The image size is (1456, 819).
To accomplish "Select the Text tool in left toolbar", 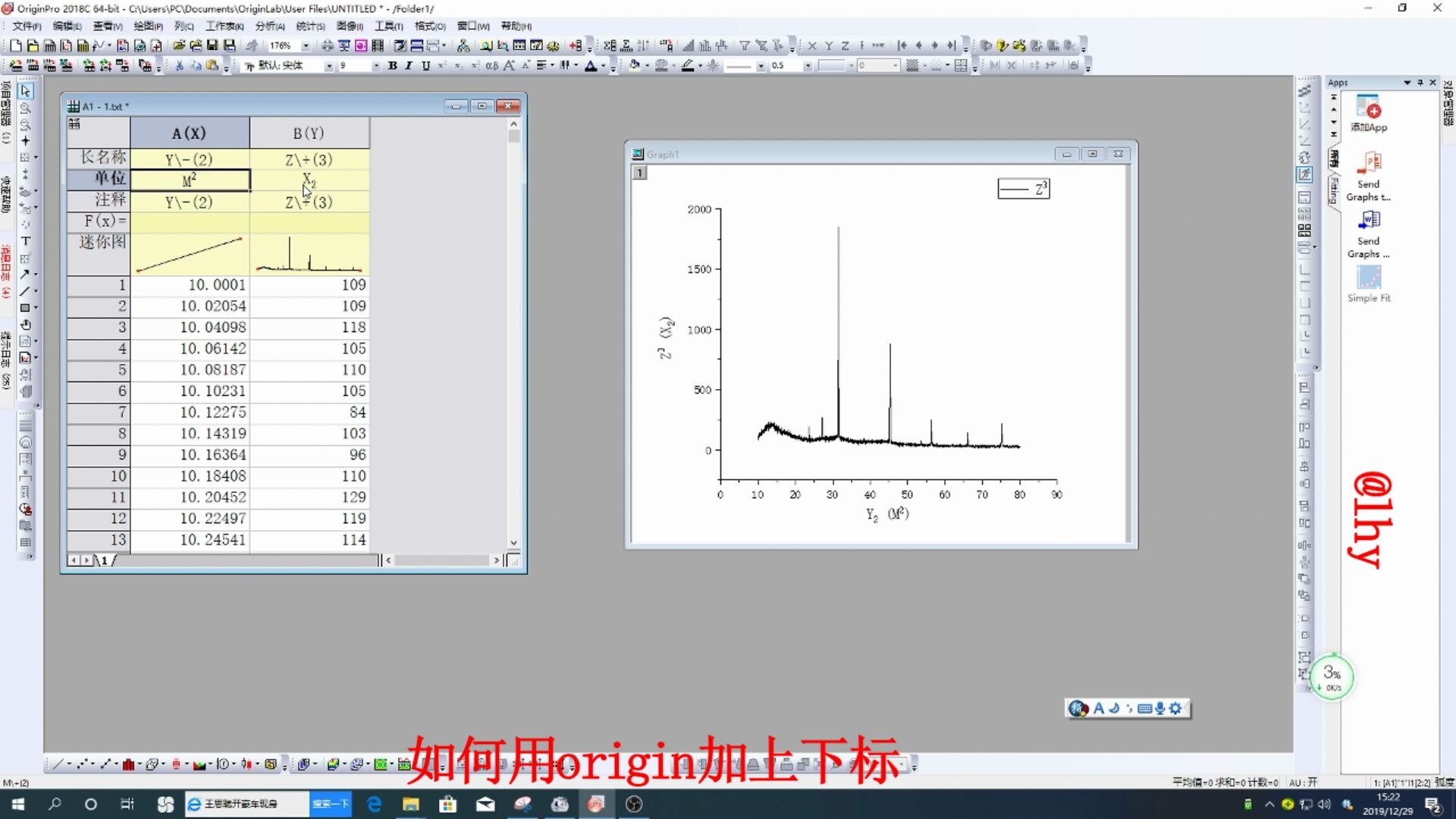I will pos(25,241).
